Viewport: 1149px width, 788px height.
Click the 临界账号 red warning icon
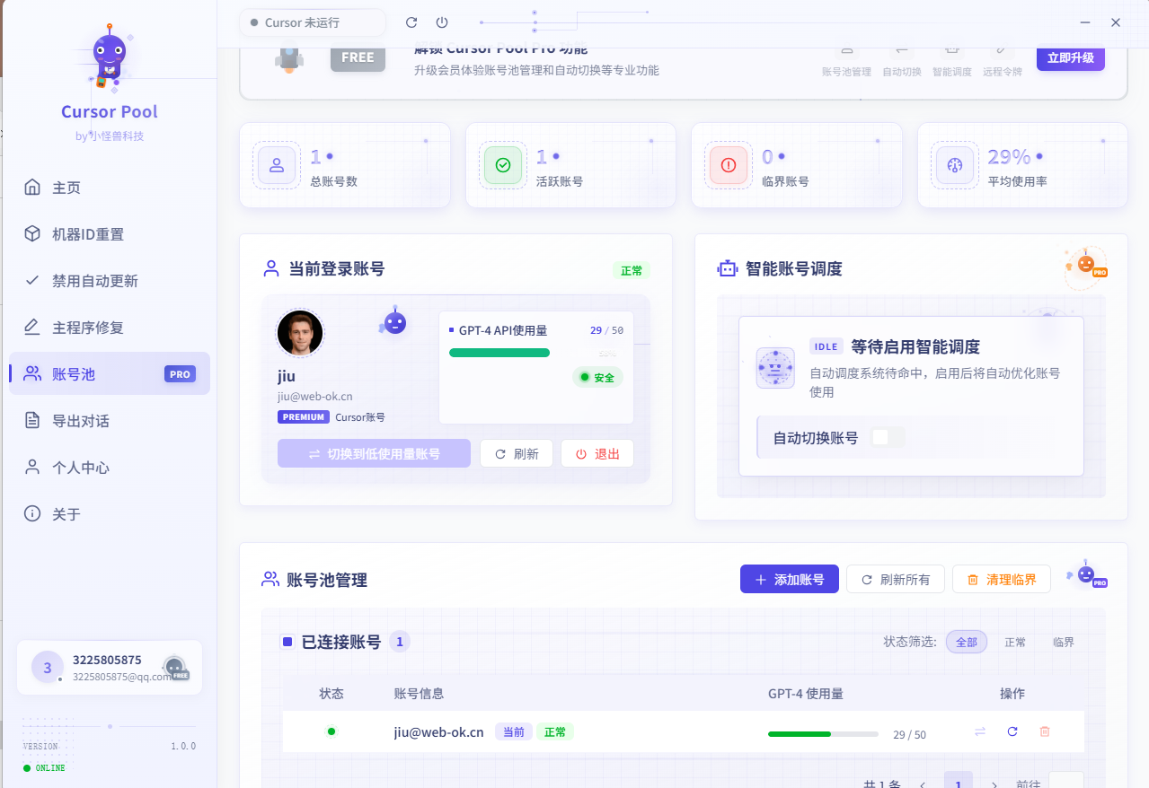pyautogui.click(x=729, y=165)
